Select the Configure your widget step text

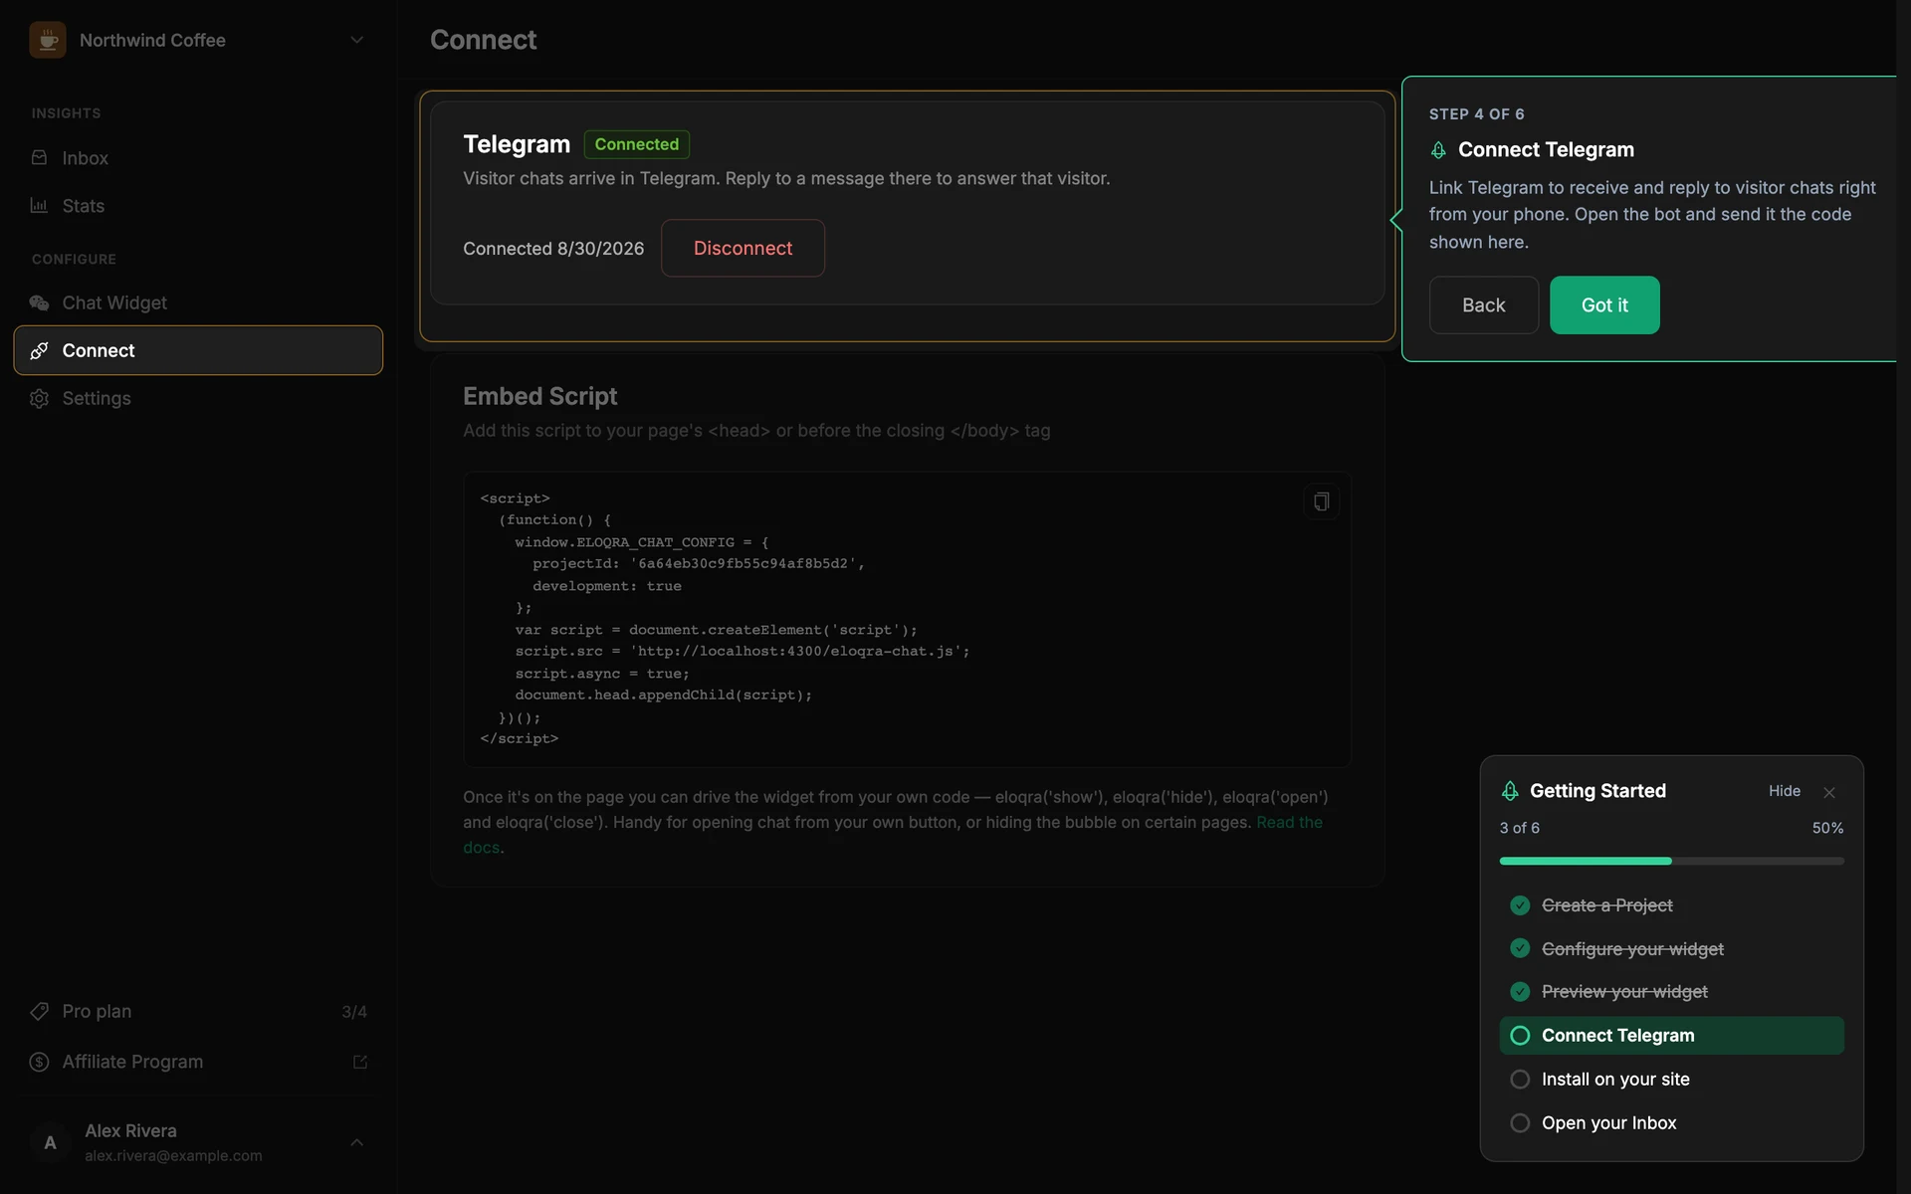pos(1632,949)
